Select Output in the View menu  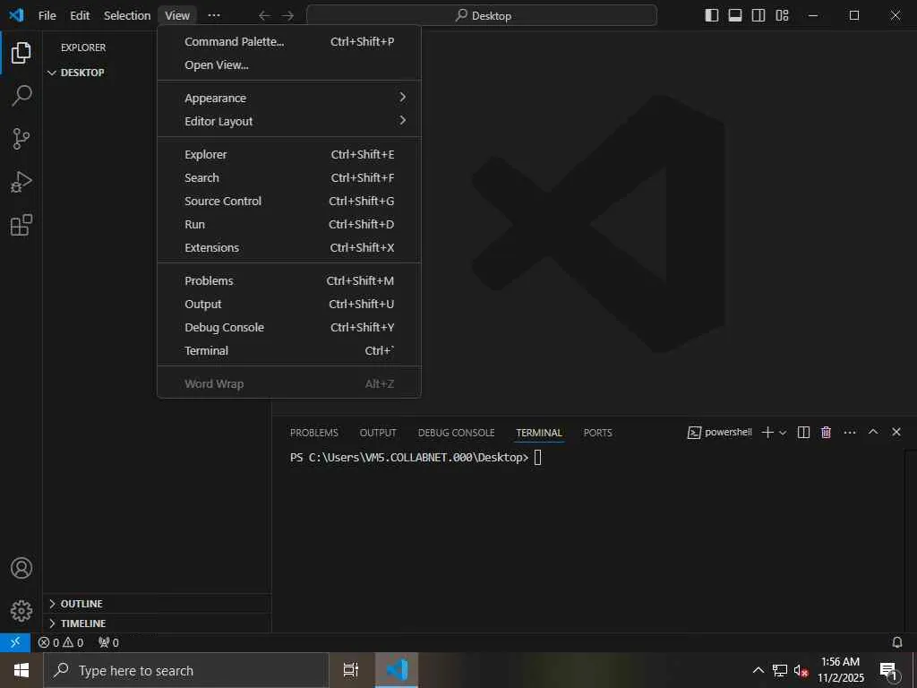click(x=289, y=305)
